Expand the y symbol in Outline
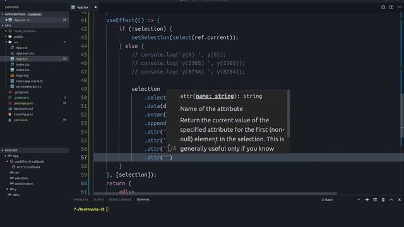This screenshot has width=404, height=227. [7, 189]
